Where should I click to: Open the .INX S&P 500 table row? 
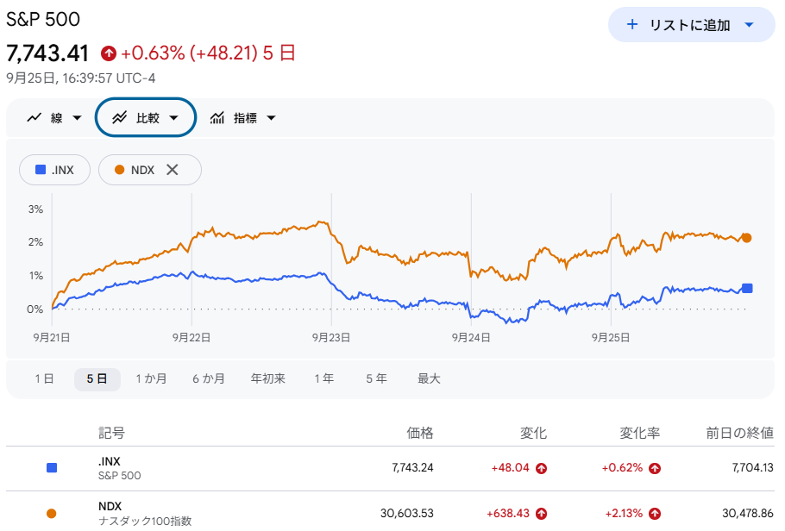pyautogui.click(x=390, y=468)
